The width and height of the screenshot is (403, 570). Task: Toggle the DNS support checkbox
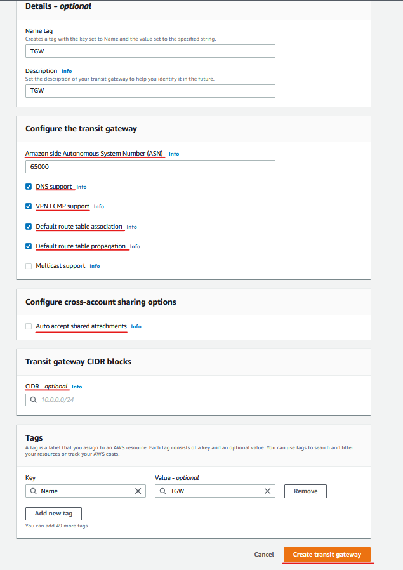click(x=29, y=187)
